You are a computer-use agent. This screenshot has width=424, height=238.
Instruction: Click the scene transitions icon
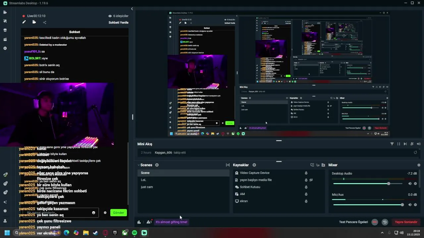[x=228, y=165]
